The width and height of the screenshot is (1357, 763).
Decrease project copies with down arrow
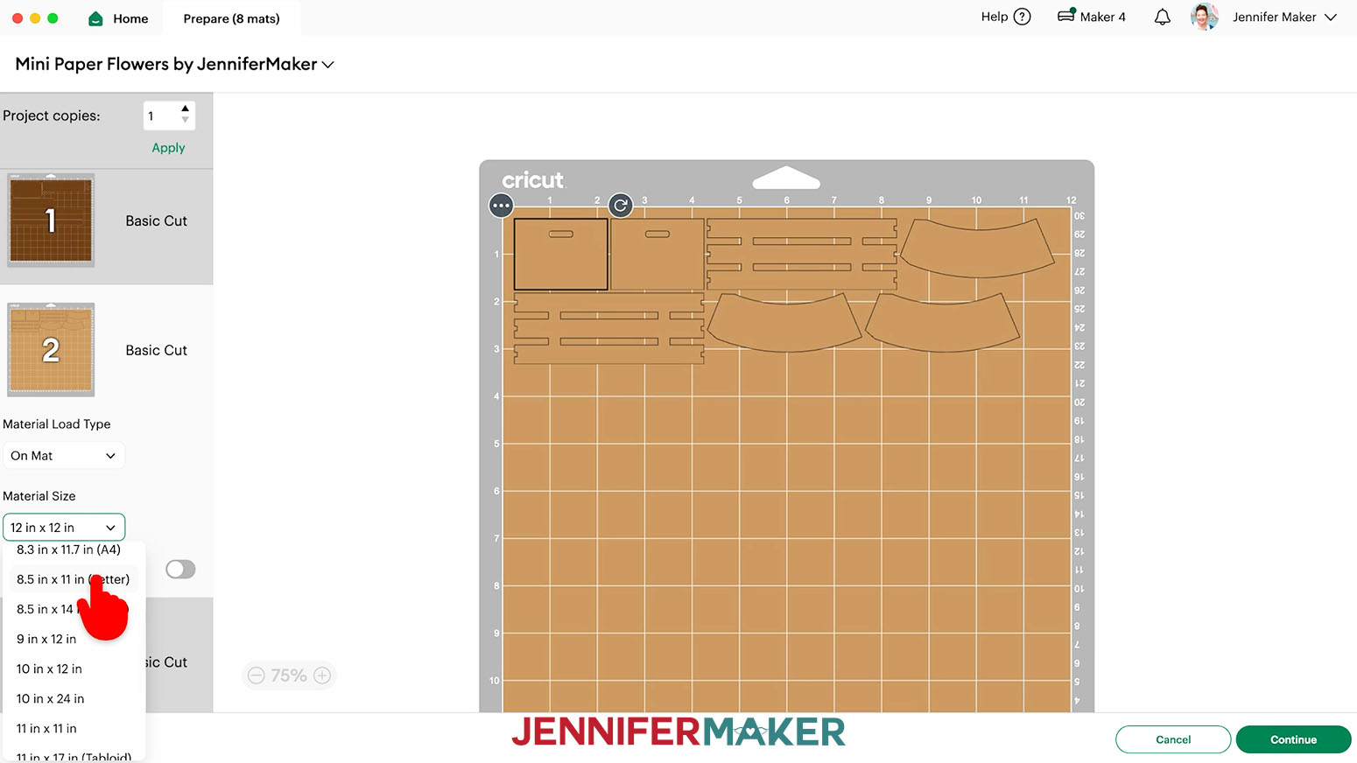185,120
